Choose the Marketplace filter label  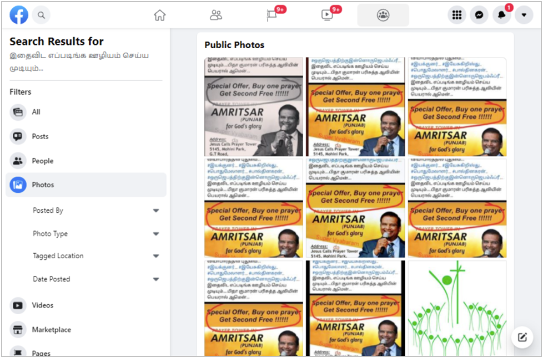tap(51, 330)
